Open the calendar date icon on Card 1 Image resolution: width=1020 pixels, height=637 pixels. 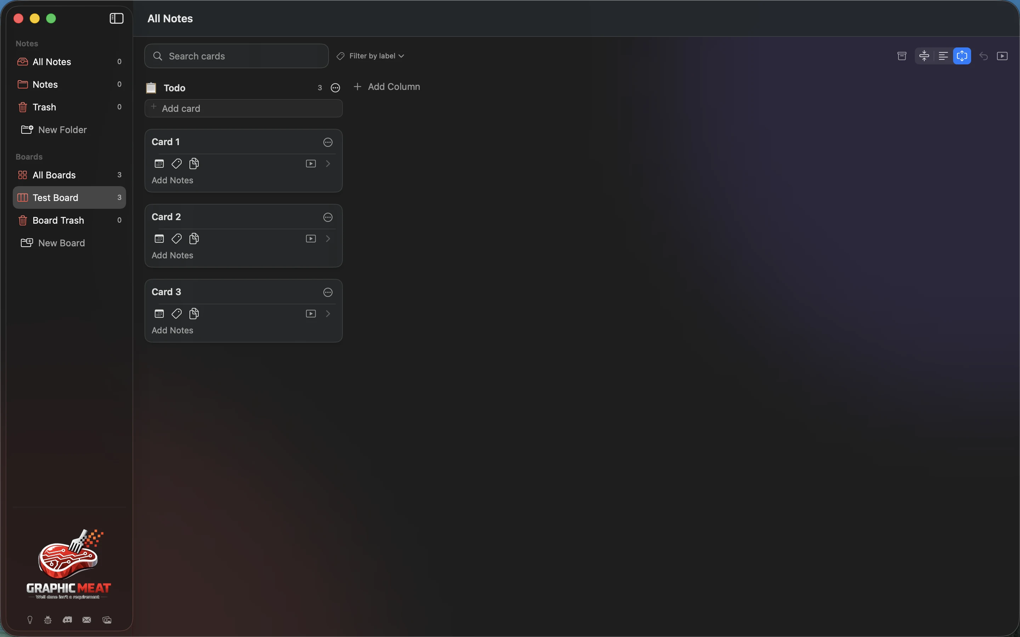(x=159, y=163)
